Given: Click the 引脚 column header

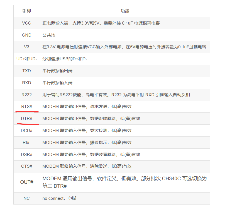Looking at the screenshot, I should pyautogui.click(x=27, y=11).
